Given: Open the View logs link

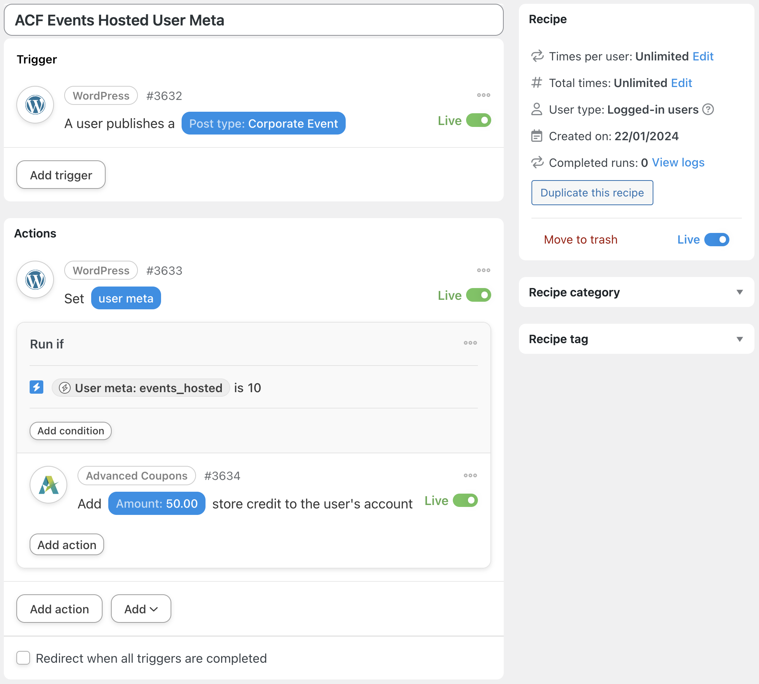Looking at the screenshot, I should 678,163.
